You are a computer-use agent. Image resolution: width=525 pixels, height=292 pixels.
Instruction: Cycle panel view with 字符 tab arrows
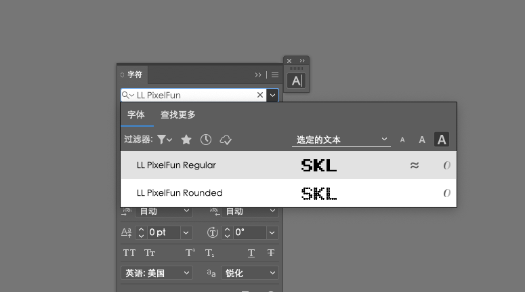pyautogui.click(x=122, y=75)
